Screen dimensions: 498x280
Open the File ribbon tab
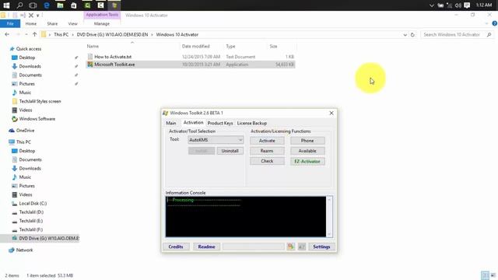coord(10,23)
